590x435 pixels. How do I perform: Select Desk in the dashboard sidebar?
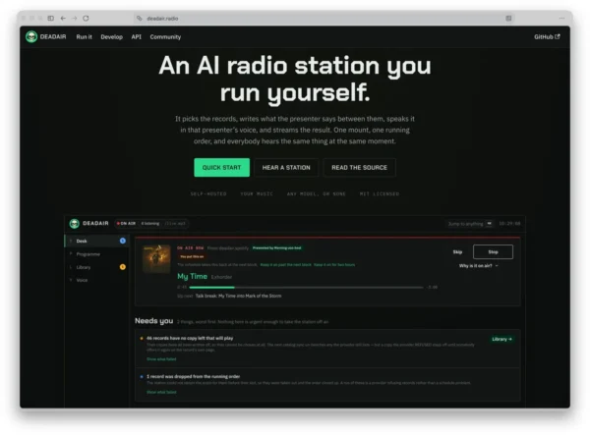[x=97, y=241]
